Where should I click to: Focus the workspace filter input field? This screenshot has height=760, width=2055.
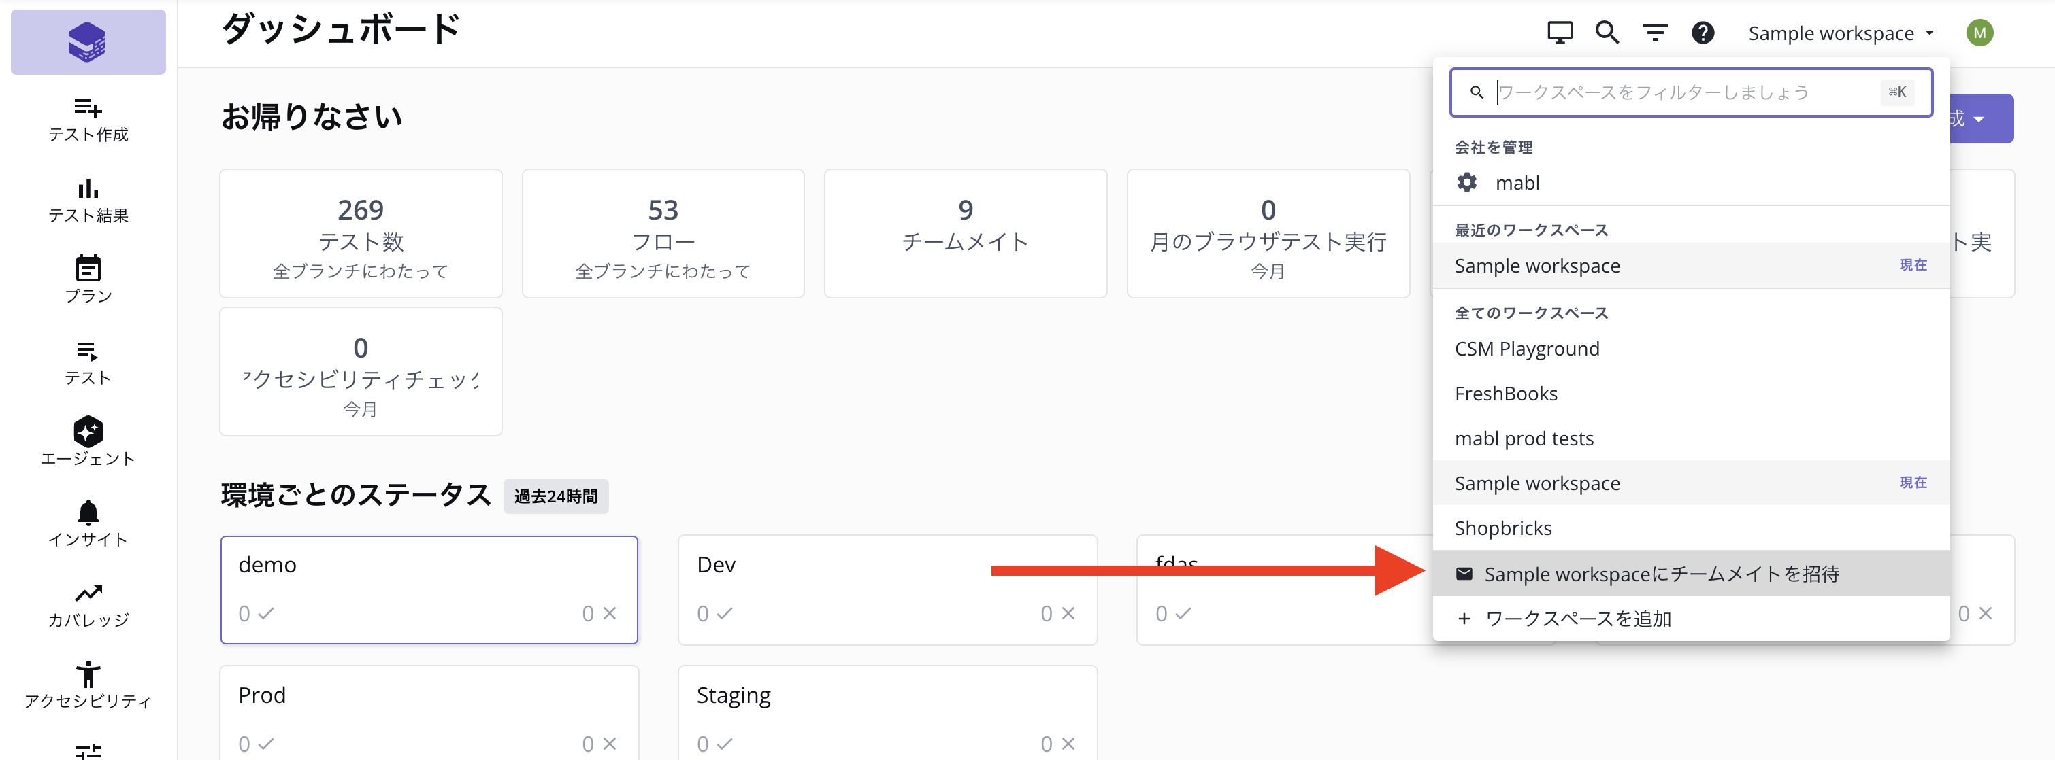(x=1690, y=92)
